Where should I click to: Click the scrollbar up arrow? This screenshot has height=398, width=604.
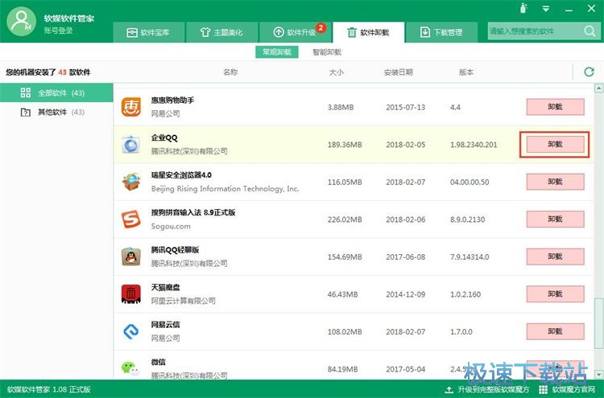tap(598, 88)
